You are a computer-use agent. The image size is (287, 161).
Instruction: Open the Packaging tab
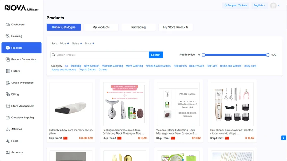[x=138, y=27]
